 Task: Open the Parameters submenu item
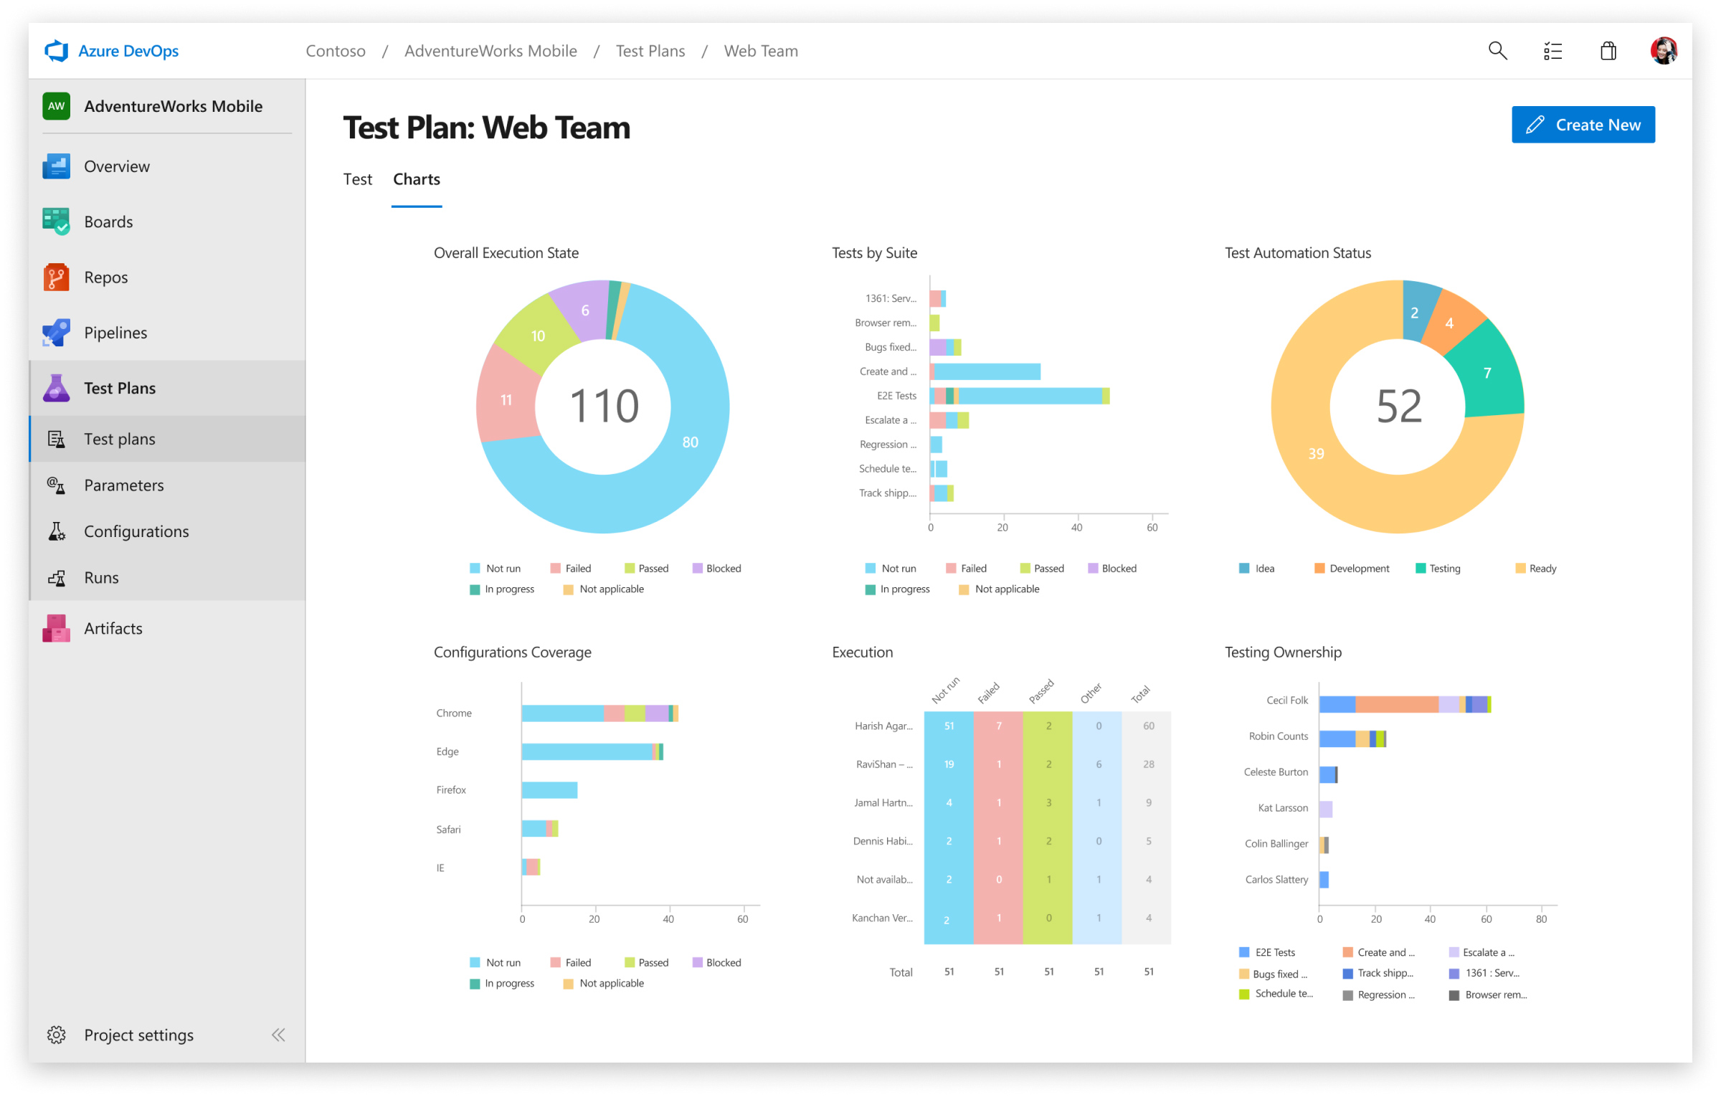pos(123,485)
